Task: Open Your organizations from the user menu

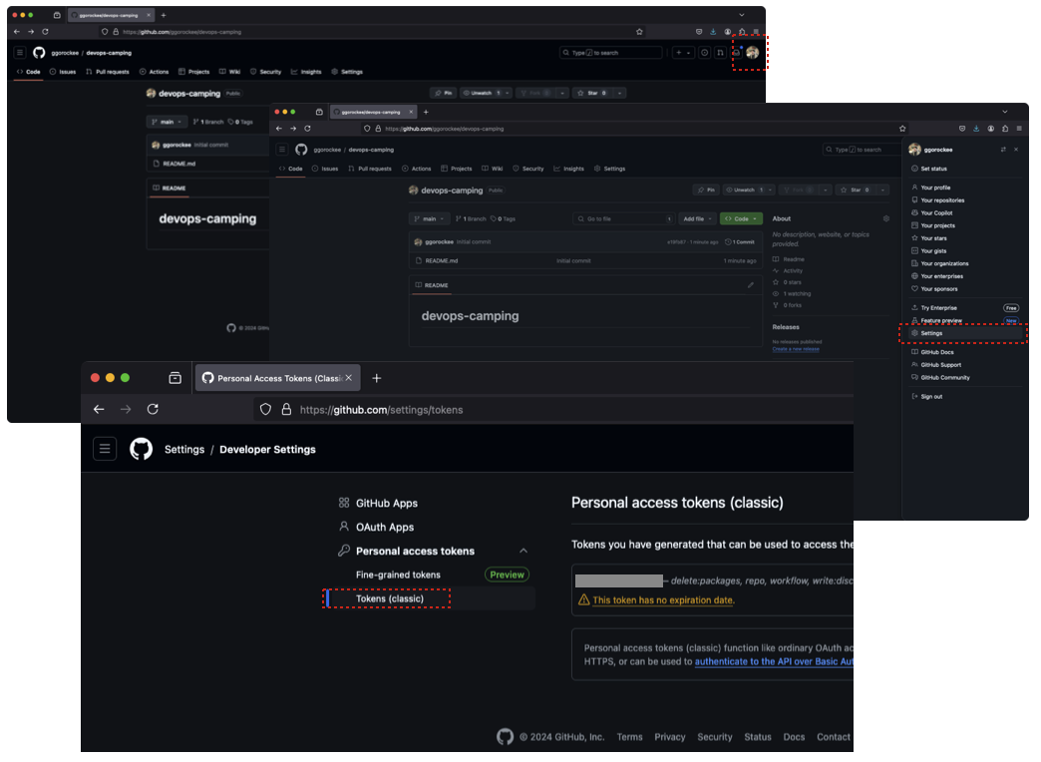Action: click(944, 263)
